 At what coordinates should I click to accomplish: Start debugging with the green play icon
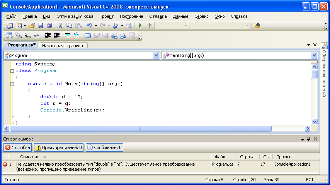point(140,26)
